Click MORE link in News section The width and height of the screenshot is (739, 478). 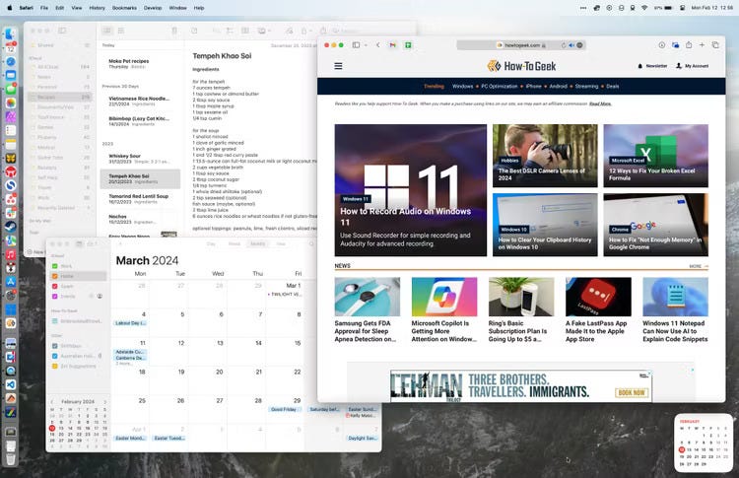click(699, 266)
